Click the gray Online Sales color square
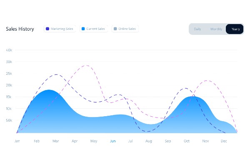 coord(115,29)
